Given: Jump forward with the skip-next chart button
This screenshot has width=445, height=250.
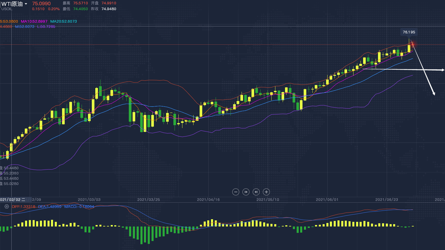Looking at the screenshot, I should tap(256, 192).
